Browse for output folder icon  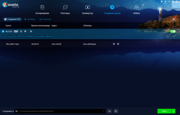(x=109, y=111)
